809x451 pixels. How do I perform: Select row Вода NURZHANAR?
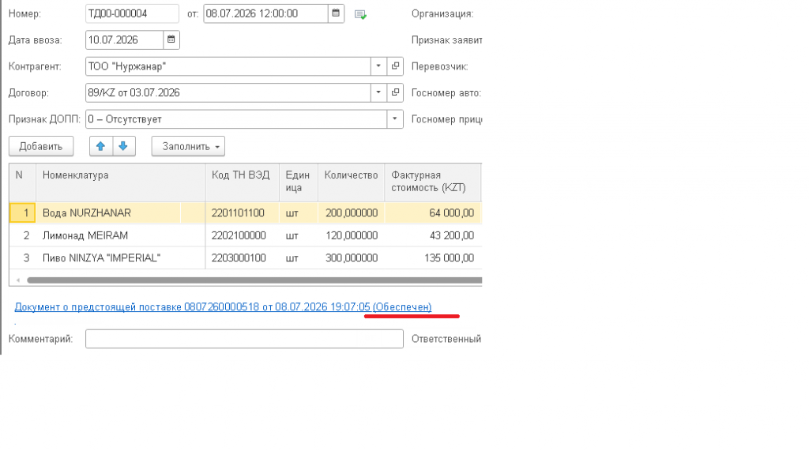pos(245,212)
